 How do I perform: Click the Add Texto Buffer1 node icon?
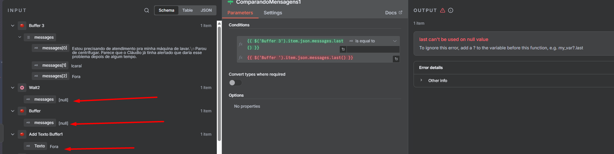22,134
